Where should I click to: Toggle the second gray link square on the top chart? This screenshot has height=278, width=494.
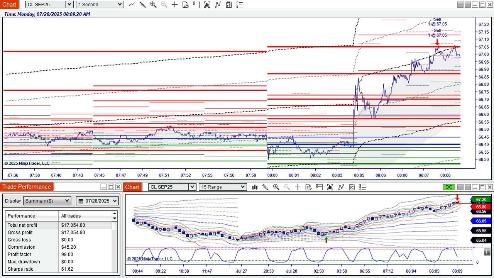(468, 5)
